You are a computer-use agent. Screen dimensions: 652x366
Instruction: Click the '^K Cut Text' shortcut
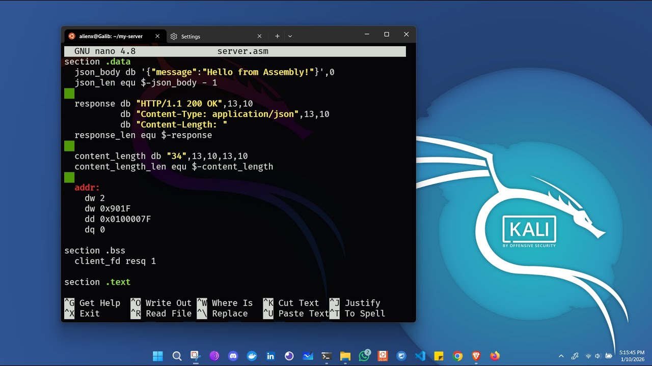(291, 303)
